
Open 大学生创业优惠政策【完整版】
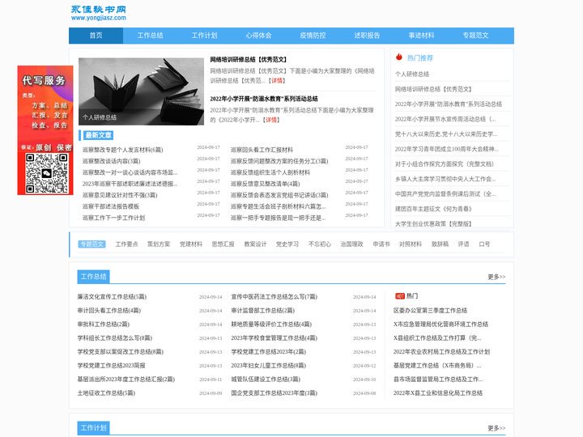point(433,223)
